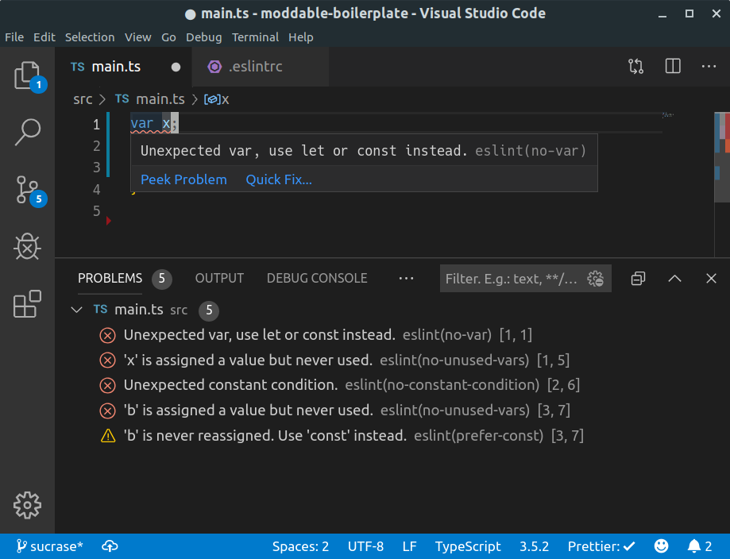
Task: Collapse the main.ts problems group
Action: [x=76, y=310]
